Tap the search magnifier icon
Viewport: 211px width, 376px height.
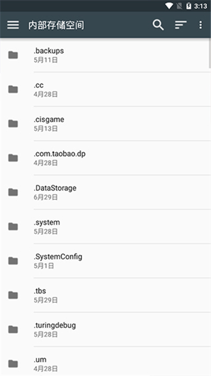coord(158,25)
